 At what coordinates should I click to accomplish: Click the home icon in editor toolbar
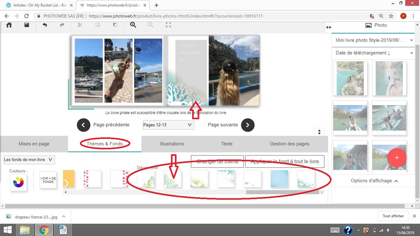coord(9,25)
